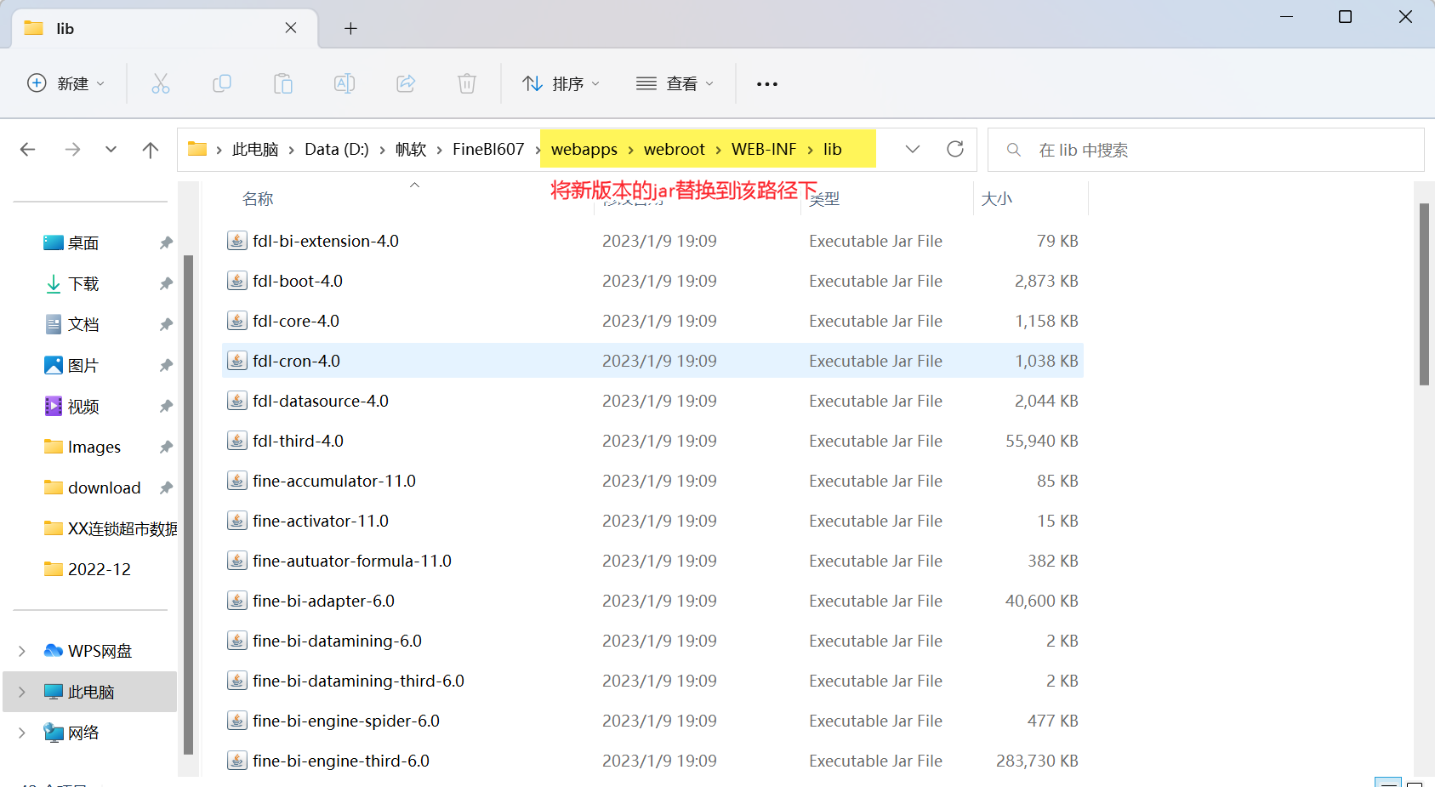Click the file list vertical scrollbar
1435x787 pixels.
point(1424,294)
